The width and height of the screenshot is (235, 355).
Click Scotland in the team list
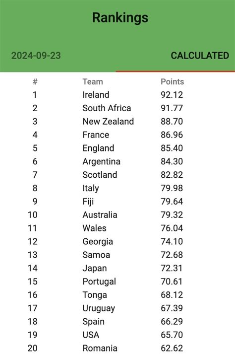tap(100, 175)
